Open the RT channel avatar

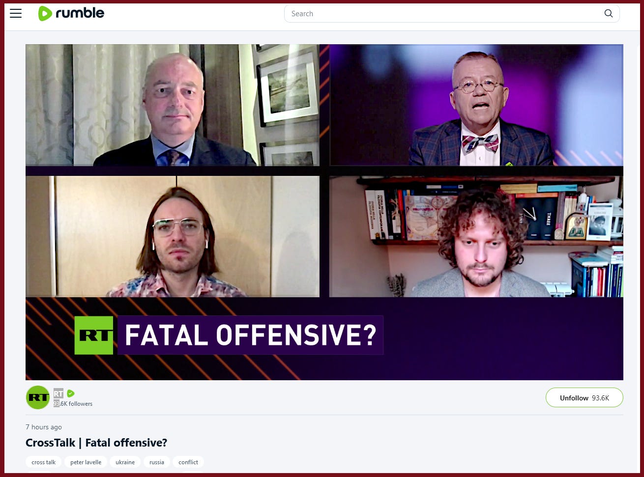[38, 397]
